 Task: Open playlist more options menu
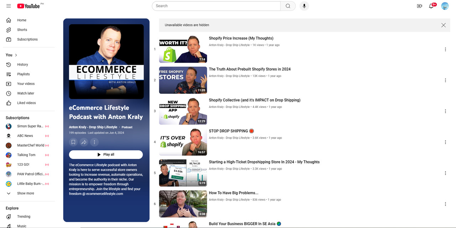tap(94, 142)
